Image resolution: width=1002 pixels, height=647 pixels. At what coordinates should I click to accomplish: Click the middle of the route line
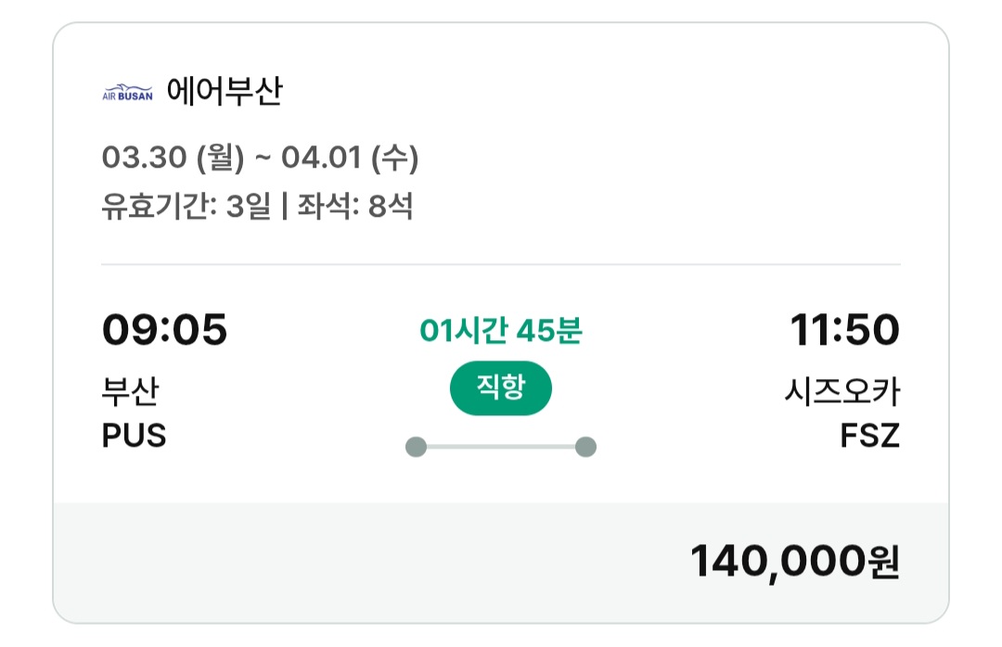501,448
